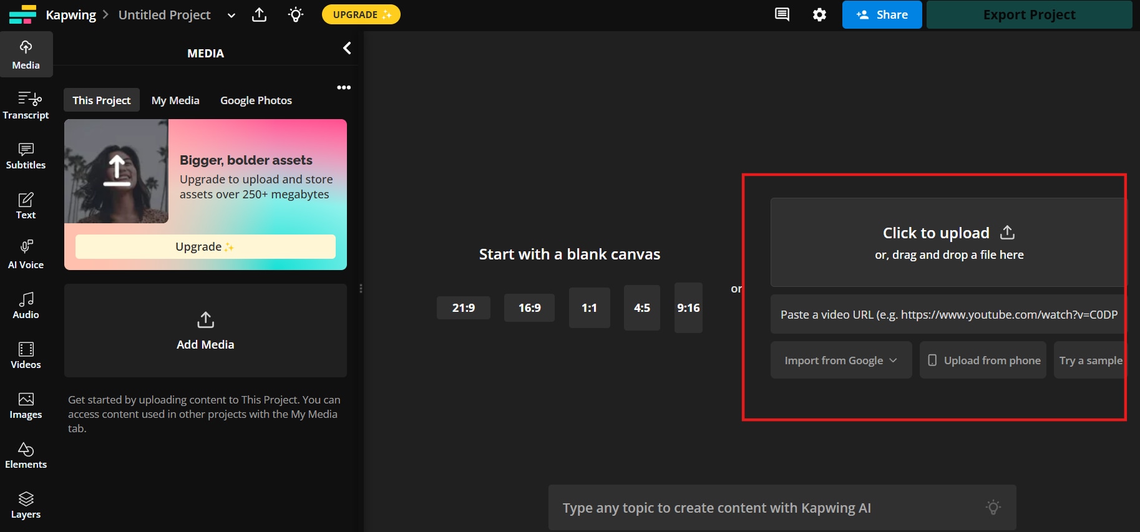Open the media three-dot options menu

coord(344,87)
